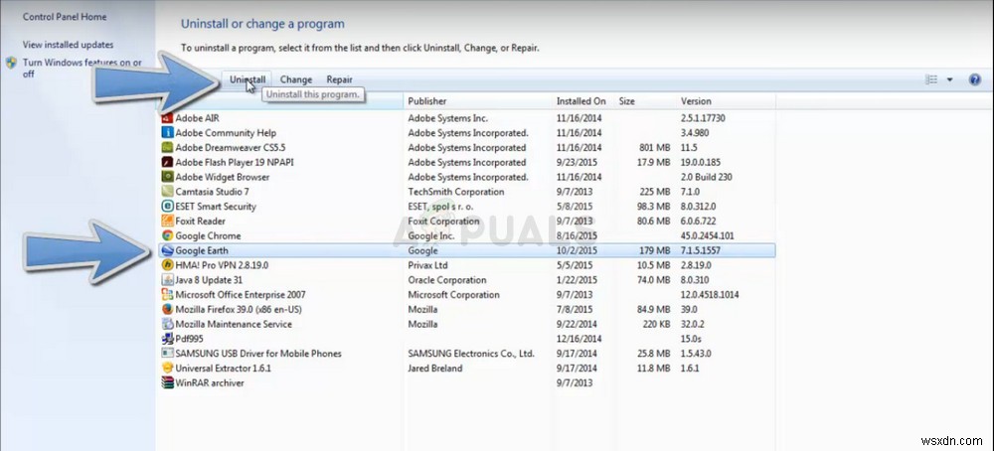The image size is (994, 451).
Task: Click the Adobe Community Help icon
Action: point(167,132)
